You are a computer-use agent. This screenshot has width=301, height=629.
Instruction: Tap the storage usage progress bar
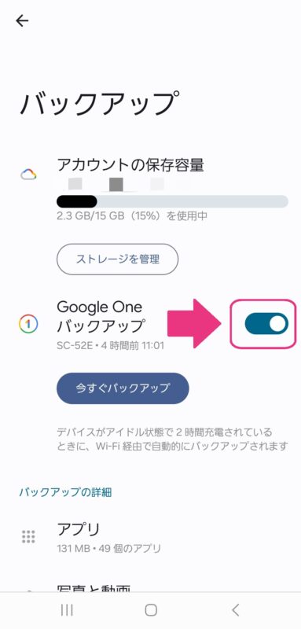[172, 201]
